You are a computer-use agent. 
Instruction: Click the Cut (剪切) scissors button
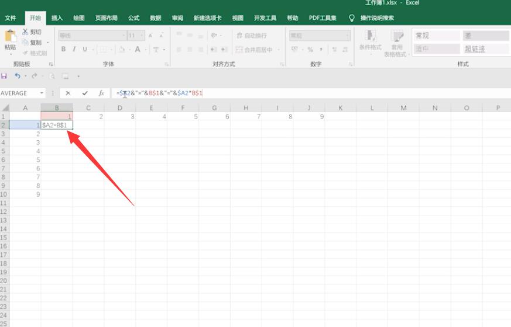pyautogui.click(x=32, y=32)
